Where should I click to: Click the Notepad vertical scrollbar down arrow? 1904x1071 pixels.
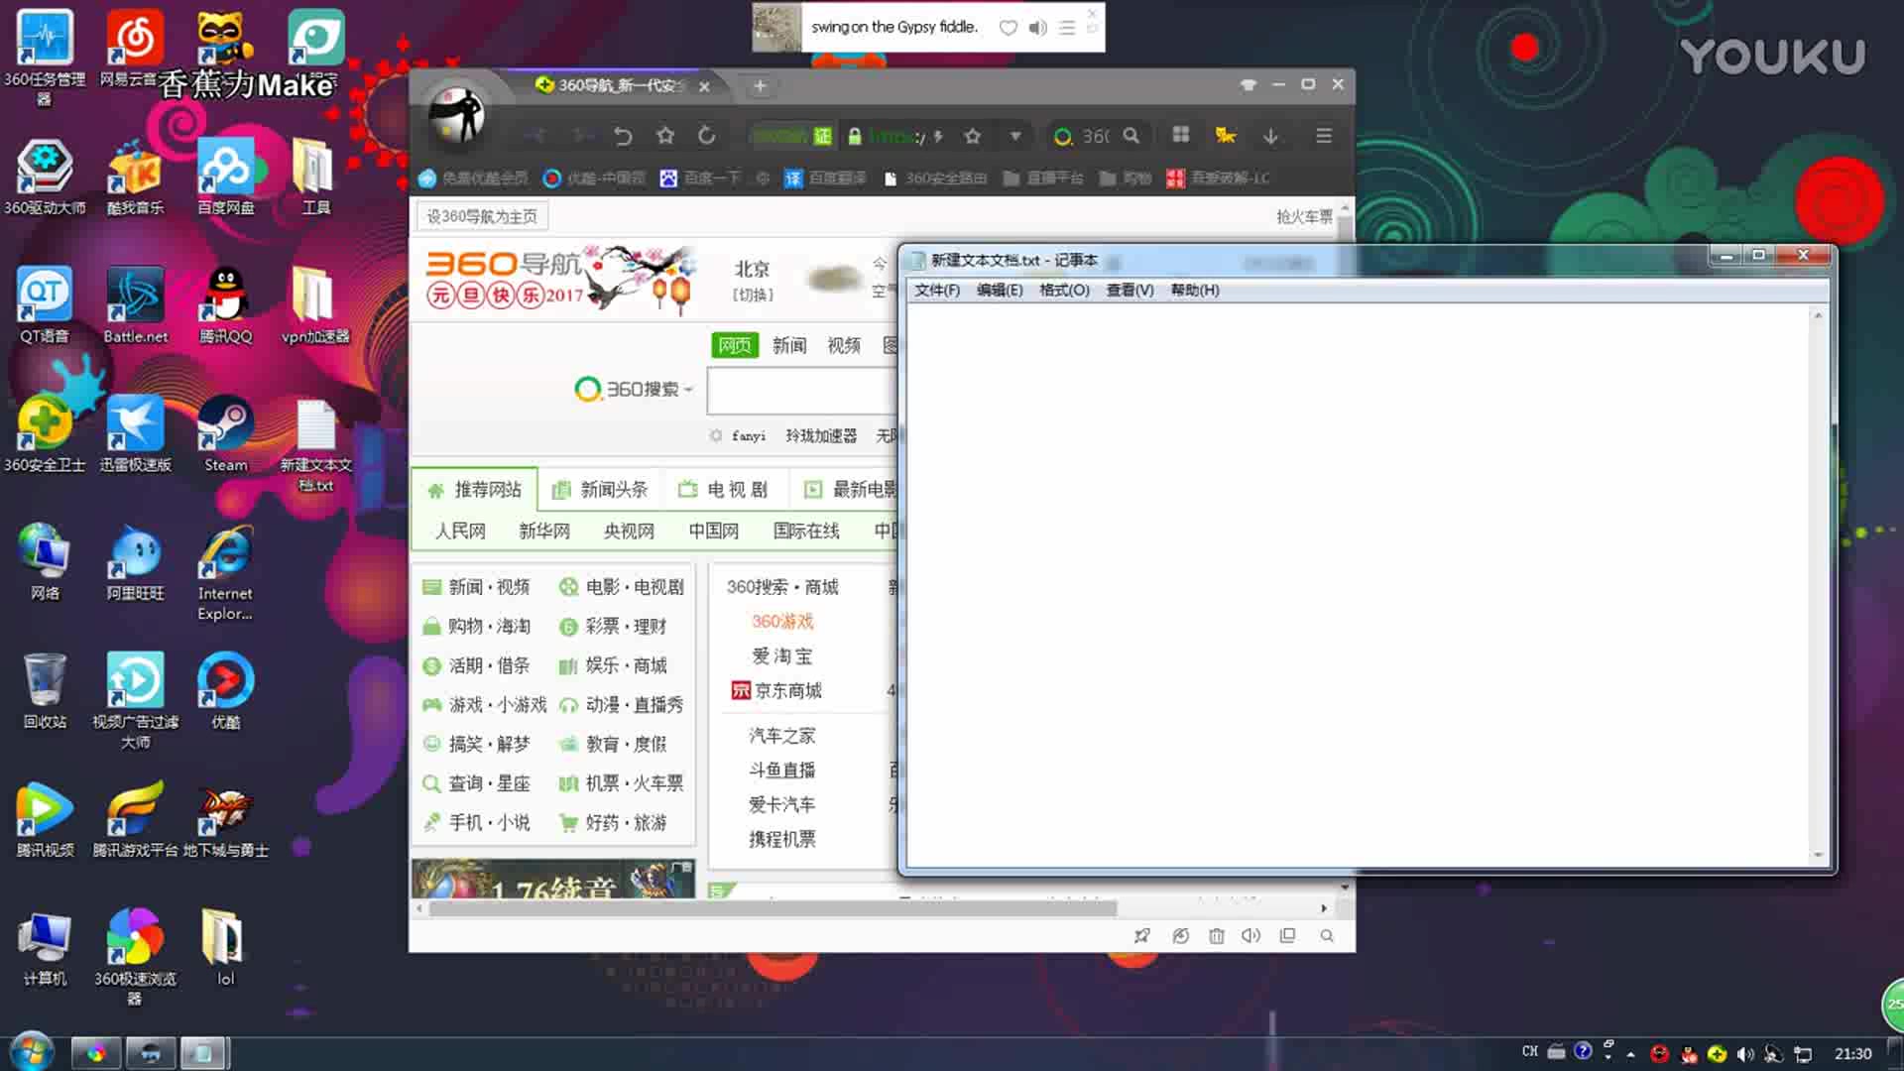(x=1818, y=855)
